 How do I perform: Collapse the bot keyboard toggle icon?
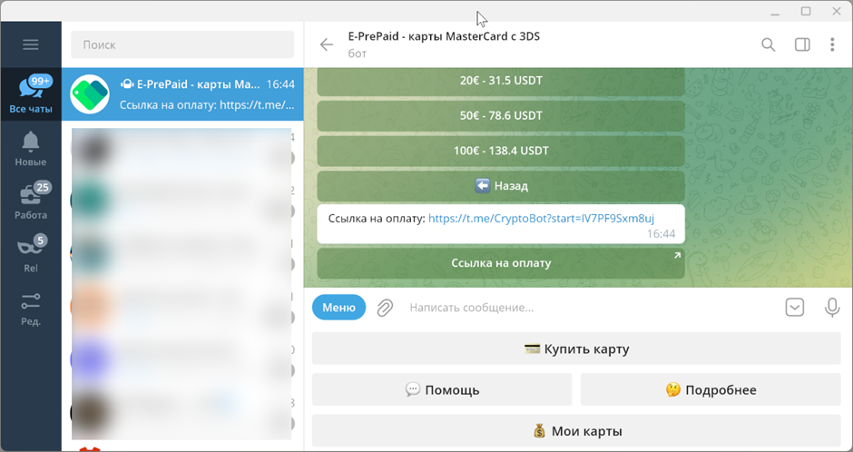click(795, 308)
